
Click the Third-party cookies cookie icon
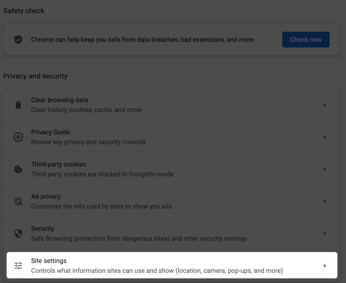(x=18, y=169)
